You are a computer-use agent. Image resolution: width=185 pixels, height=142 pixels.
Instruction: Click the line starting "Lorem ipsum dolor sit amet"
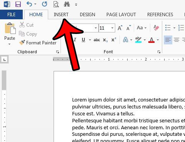coord(128,100)
